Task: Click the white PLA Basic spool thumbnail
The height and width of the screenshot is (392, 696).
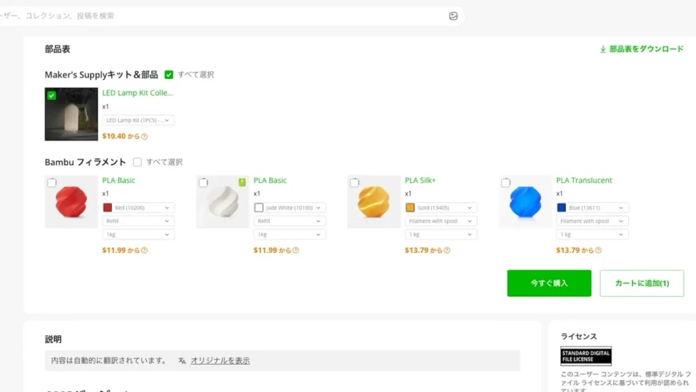Action: point(223,201)
